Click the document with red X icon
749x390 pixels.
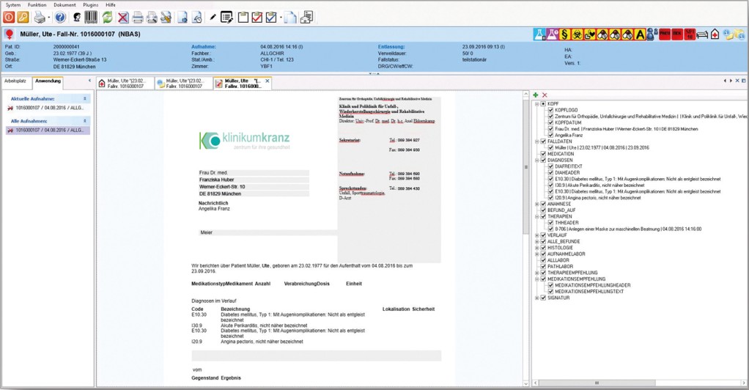coord(123,18)
